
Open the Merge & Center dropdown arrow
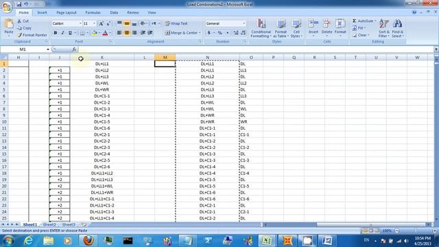pyautogui.click(x=200, y=33)
